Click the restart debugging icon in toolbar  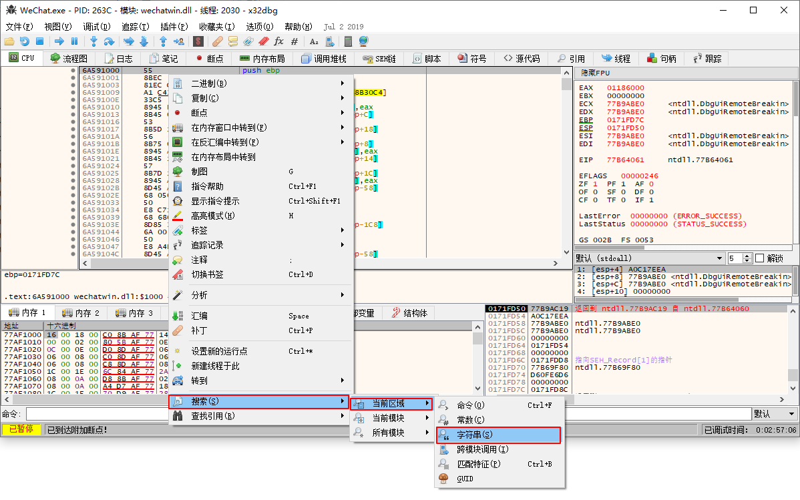[x=24, y=41]
